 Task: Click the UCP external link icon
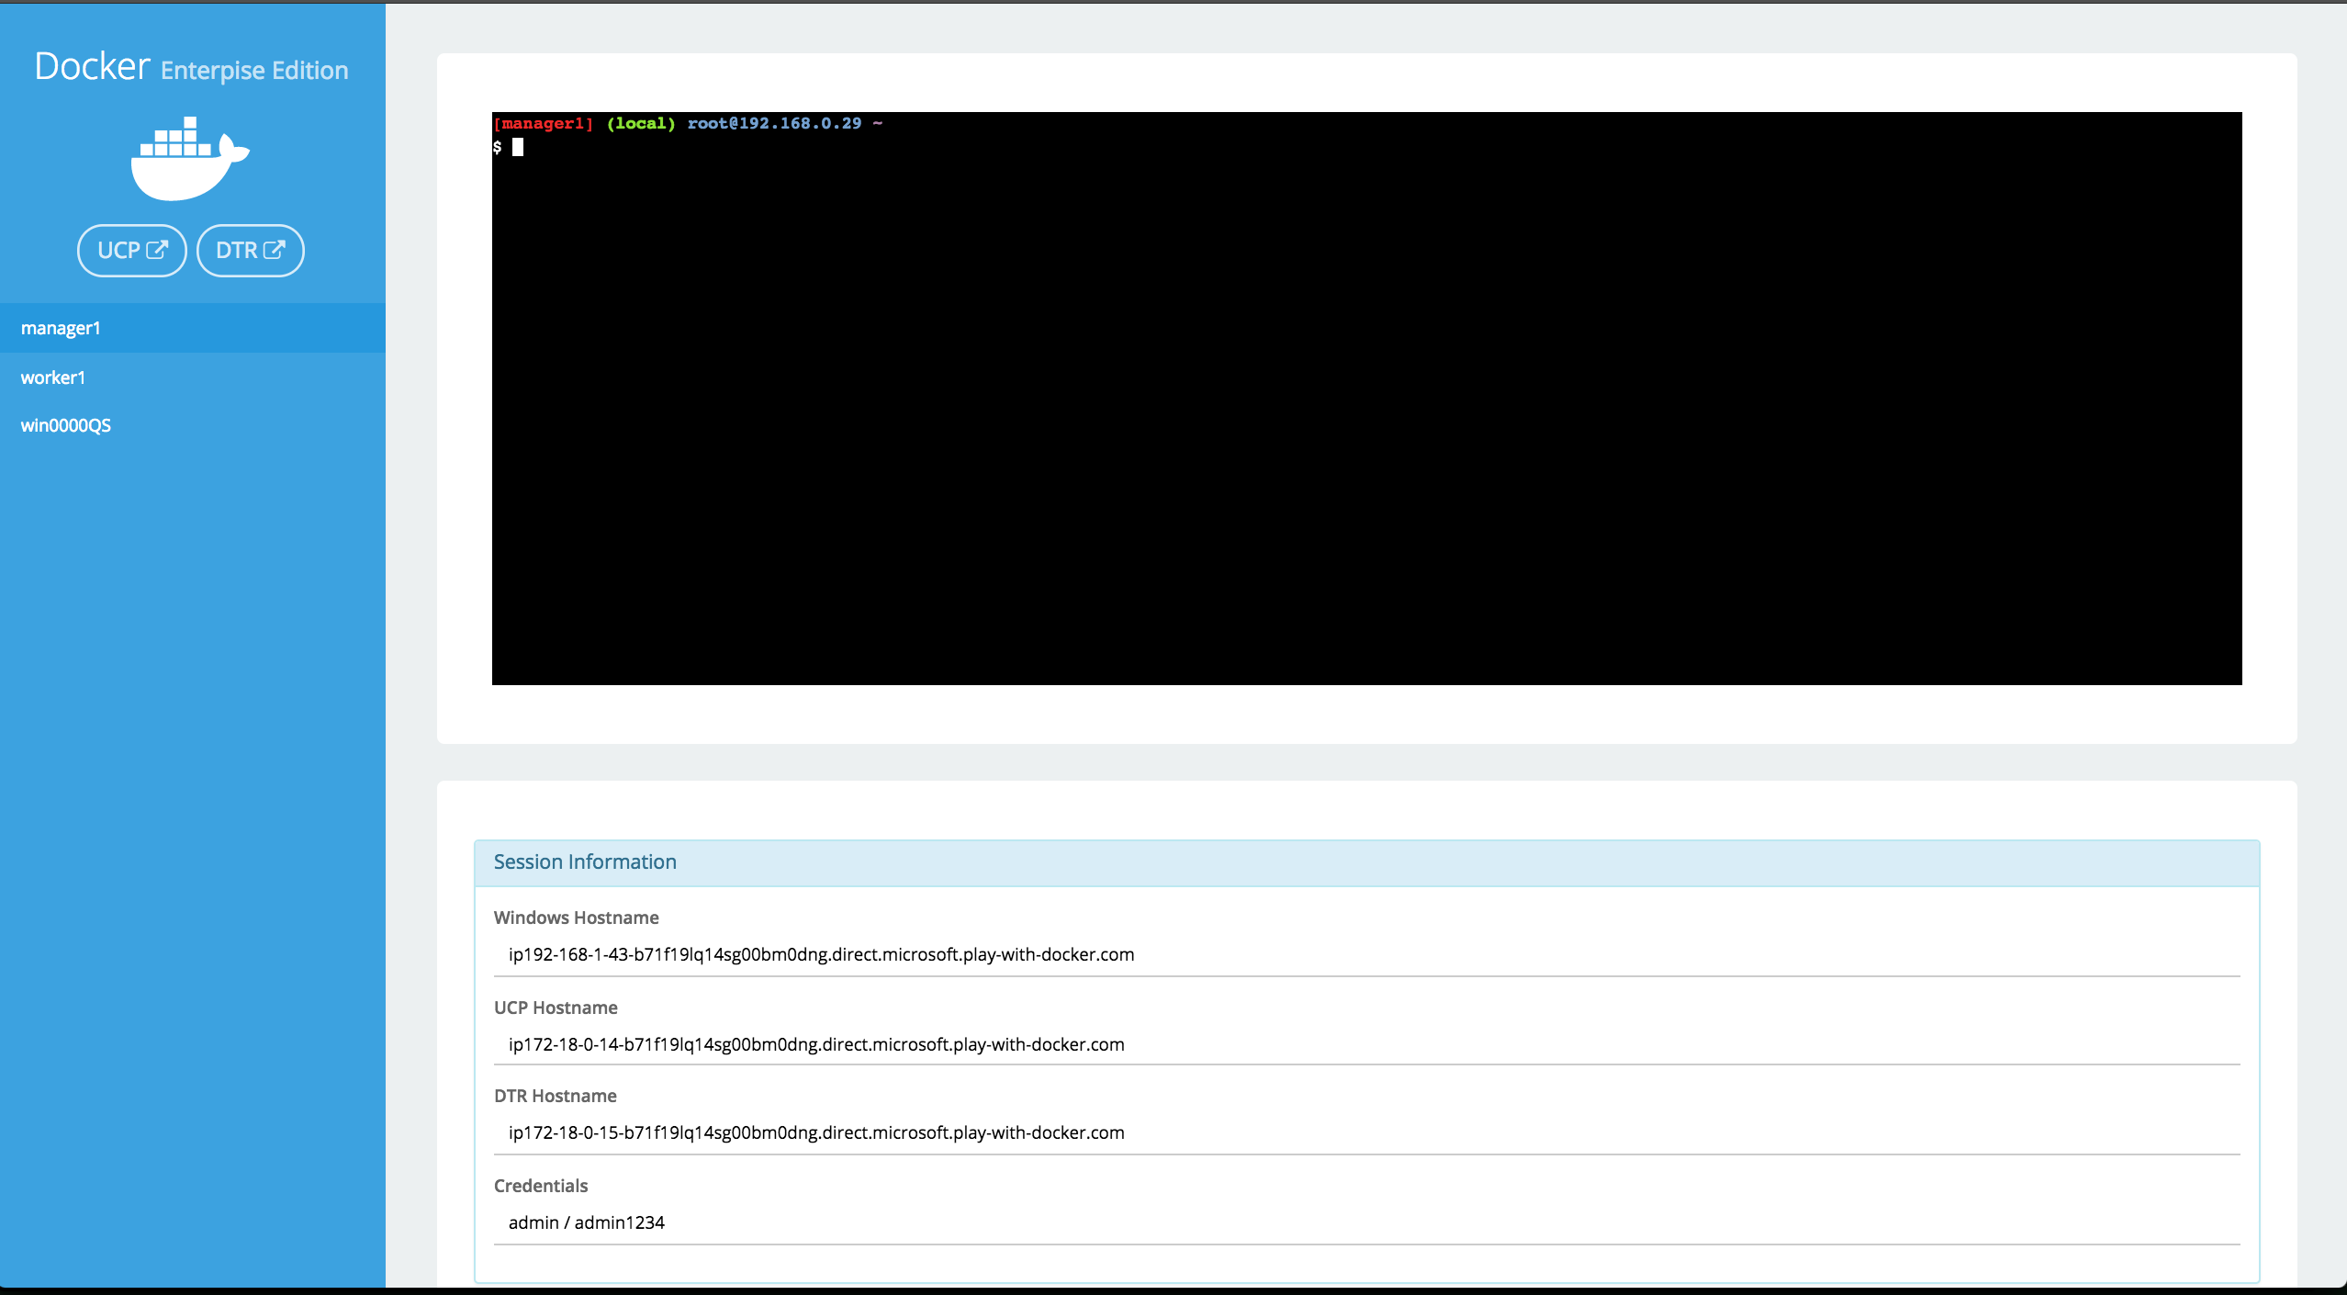pos(158,250)
